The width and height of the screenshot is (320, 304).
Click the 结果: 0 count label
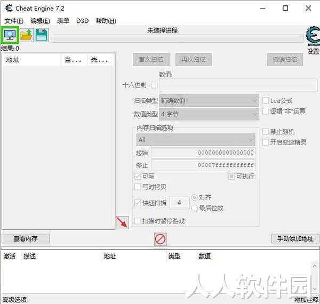pyautogui.click(x=10, y=49)
